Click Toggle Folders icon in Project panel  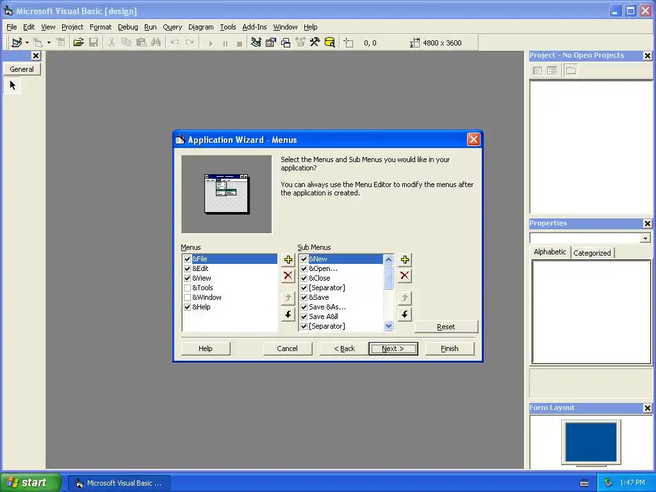pos(571,70)
